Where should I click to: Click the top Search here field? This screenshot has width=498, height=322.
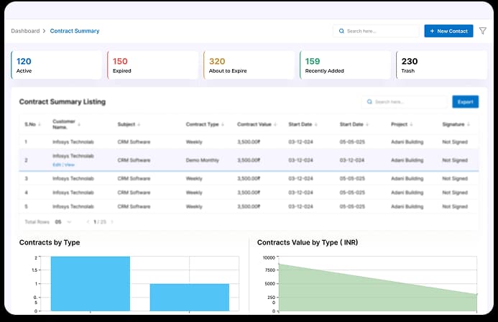tap(376, 31)
